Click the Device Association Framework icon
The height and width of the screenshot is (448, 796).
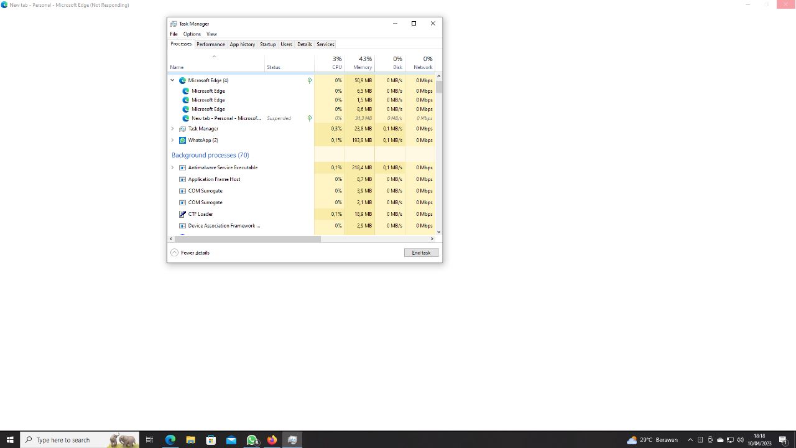(182, 226)
